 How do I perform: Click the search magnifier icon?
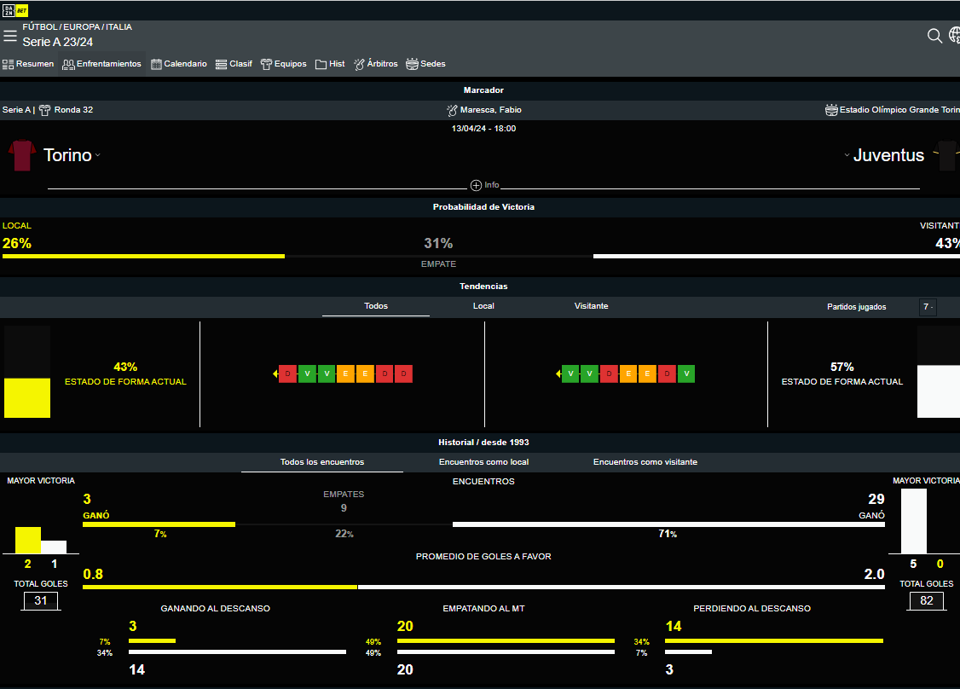(x=934, y=36)
